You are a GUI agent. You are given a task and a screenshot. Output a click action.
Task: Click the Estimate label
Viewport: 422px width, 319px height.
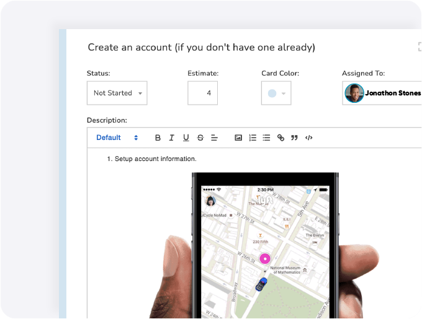(x=203, y=73)
